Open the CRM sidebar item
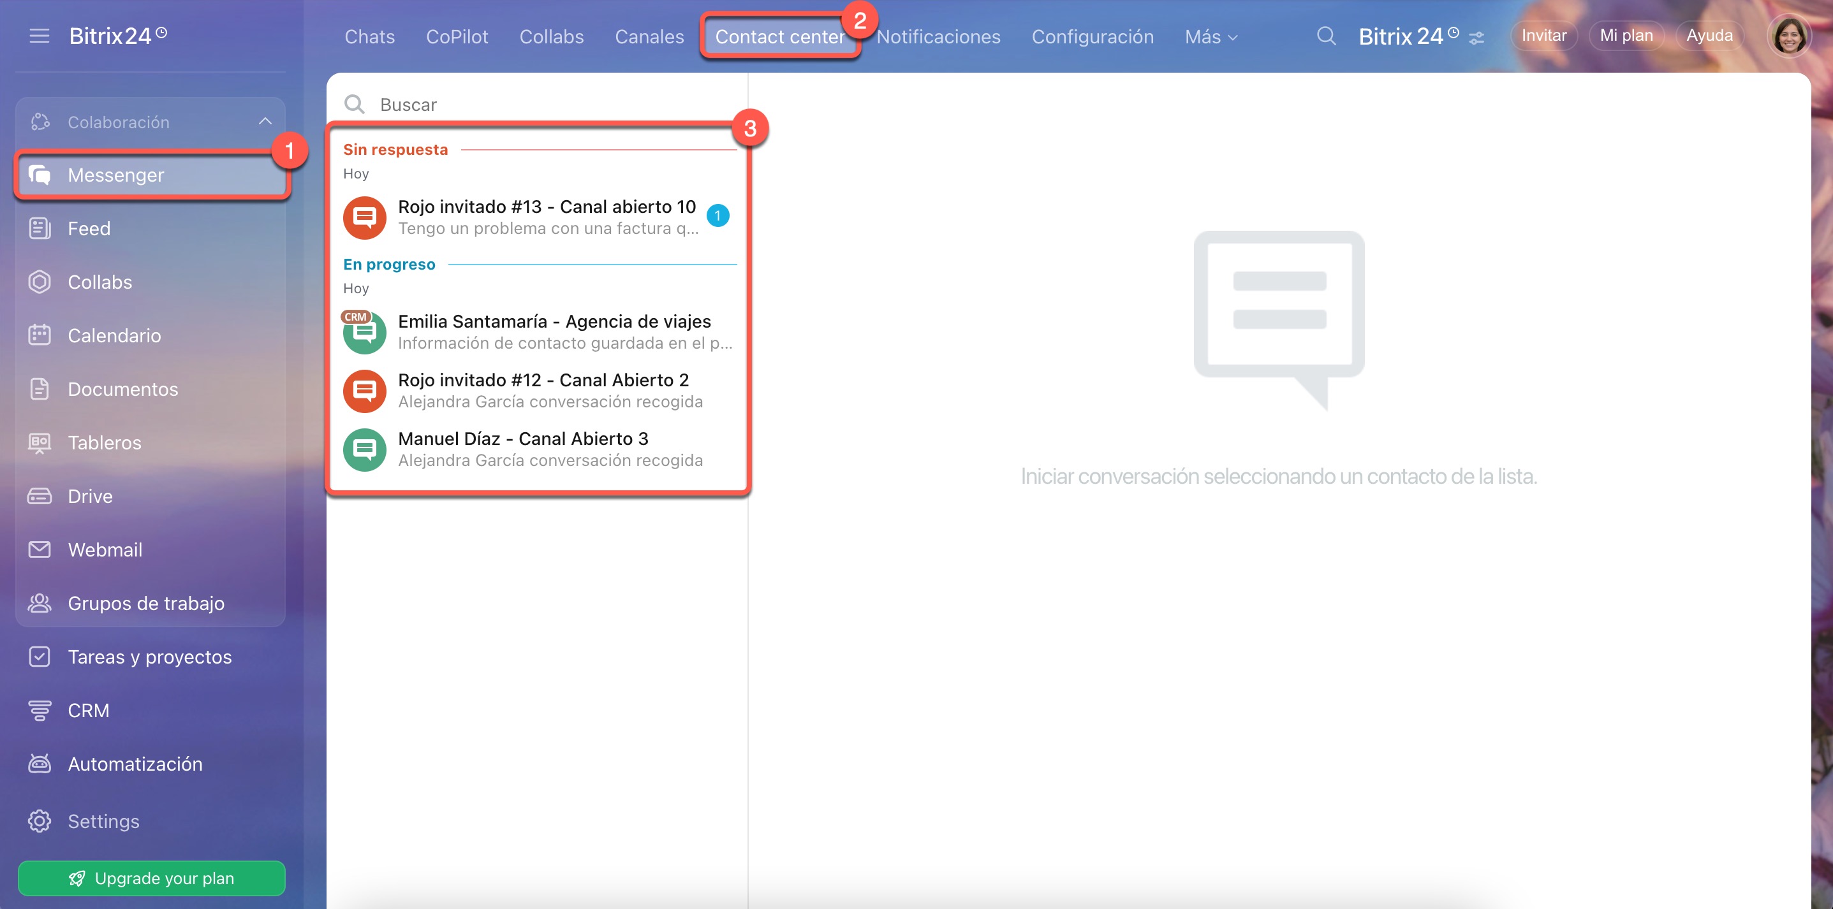The height and width of the screenshot is (909, 1833). coord(151,710)
